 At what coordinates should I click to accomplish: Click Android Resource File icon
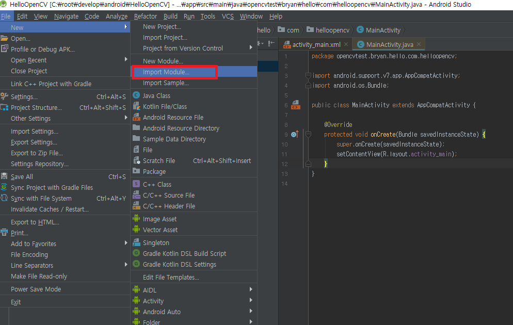pos(136,117)
